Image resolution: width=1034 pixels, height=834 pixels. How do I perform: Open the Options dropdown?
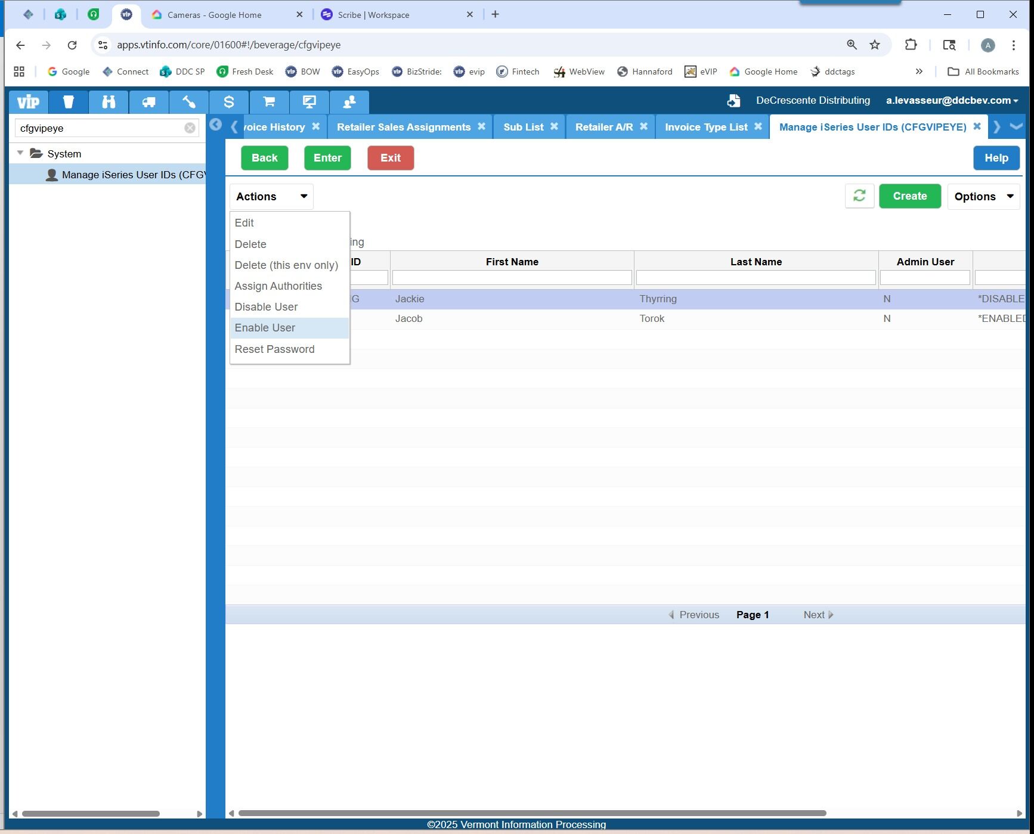click(x=983, y=197)
